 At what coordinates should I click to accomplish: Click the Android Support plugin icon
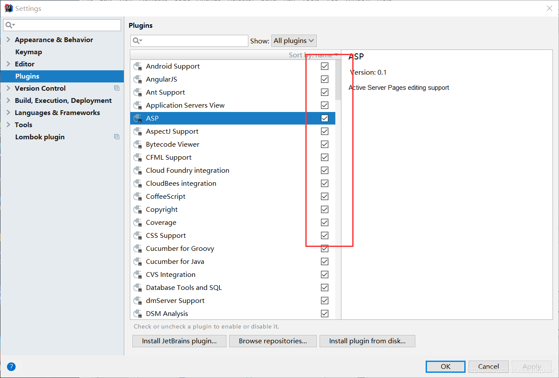tap(138, 66)
